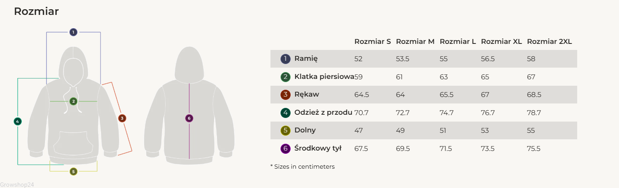Image resolution: width=619 pixels, height=188 pixels.
Task: Click the back-view hoodie illustration's hood
Action: 189,62
